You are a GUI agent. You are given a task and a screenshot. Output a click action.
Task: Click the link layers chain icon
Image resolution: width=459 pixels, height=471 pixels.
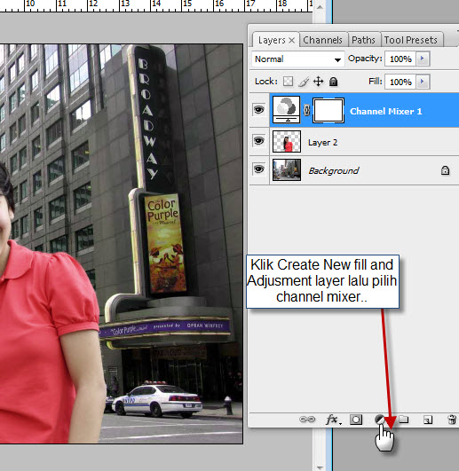pos(307,420)
